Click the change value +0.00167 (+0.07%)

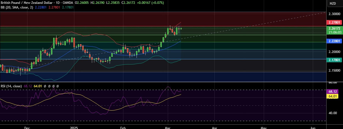click(x=151, y=3)
